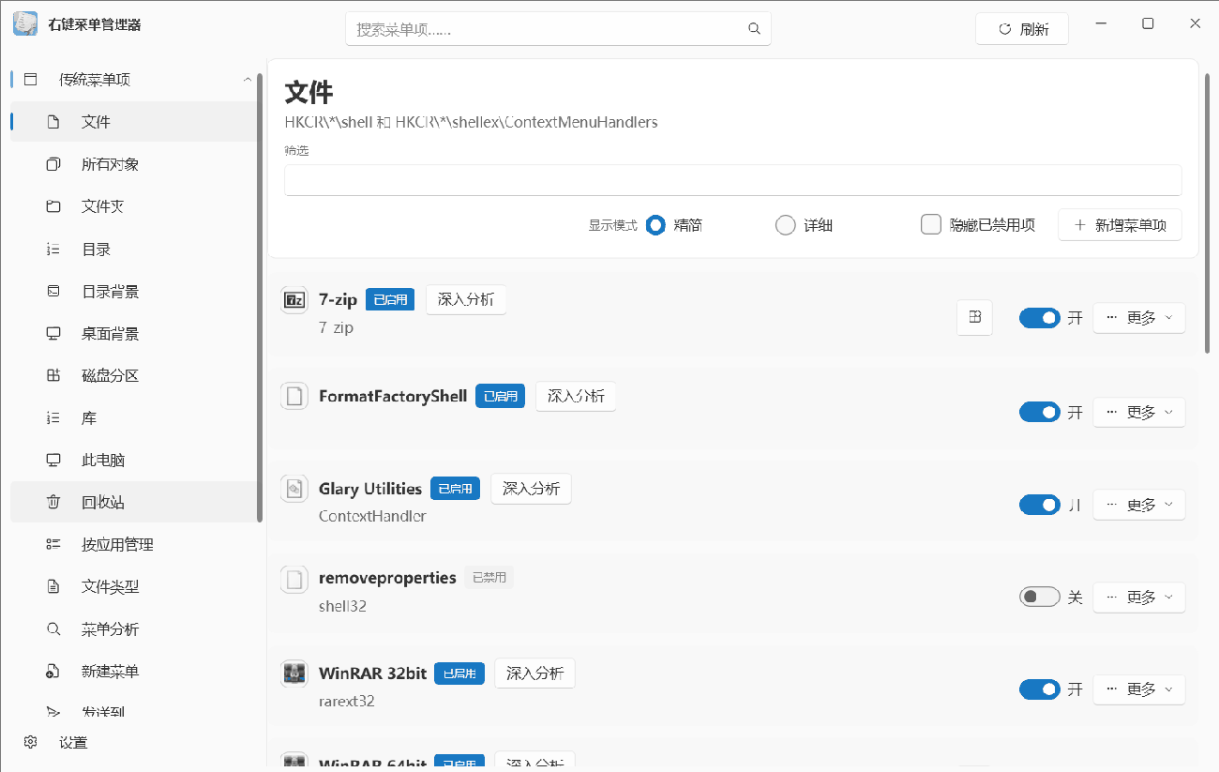
Task: Click the 菜单分析 magnifier icon
Action: coord(53,629)
